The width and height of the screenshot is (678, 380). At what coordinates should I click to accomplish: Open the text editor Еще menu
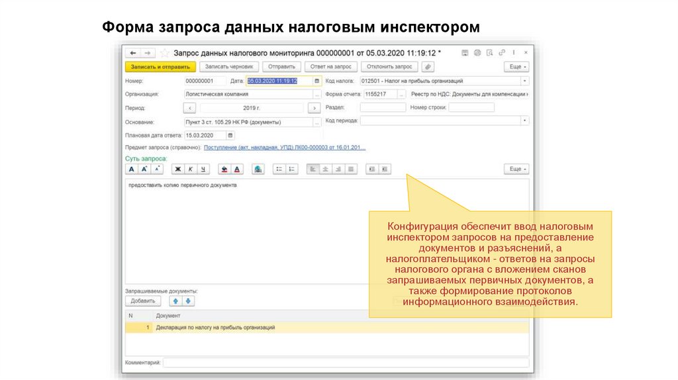(516, 169)
